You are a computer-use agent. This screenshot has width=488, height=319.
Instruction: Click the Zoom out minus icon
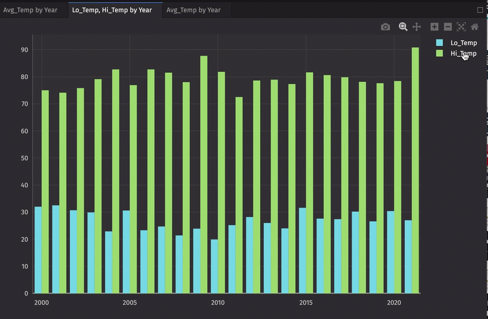(448, 27)
